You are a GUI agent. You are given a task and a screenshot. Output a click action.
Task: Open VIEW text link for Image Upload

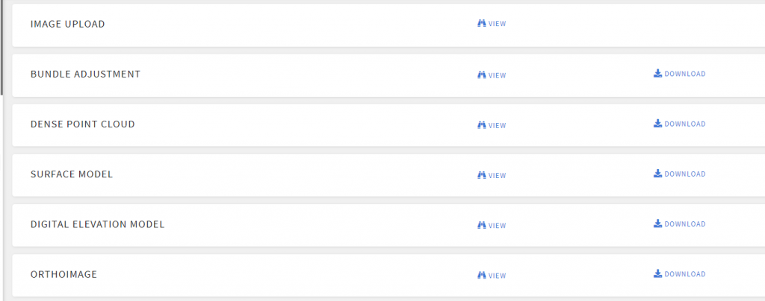[x=497, y=23]
